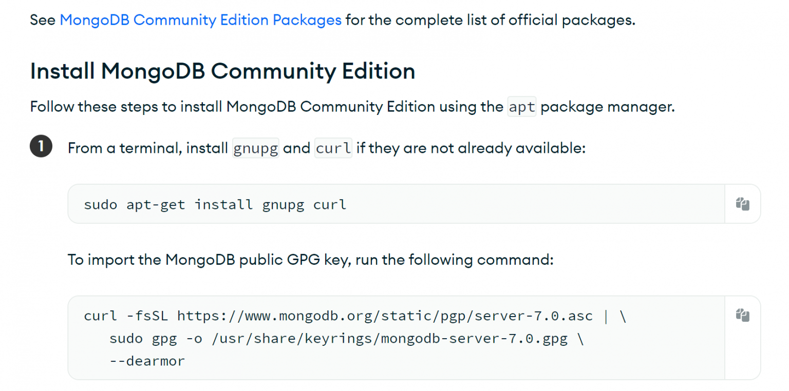789x391 pixels.
Task: Select the inline gnupg code label
Action: [255, 148]
